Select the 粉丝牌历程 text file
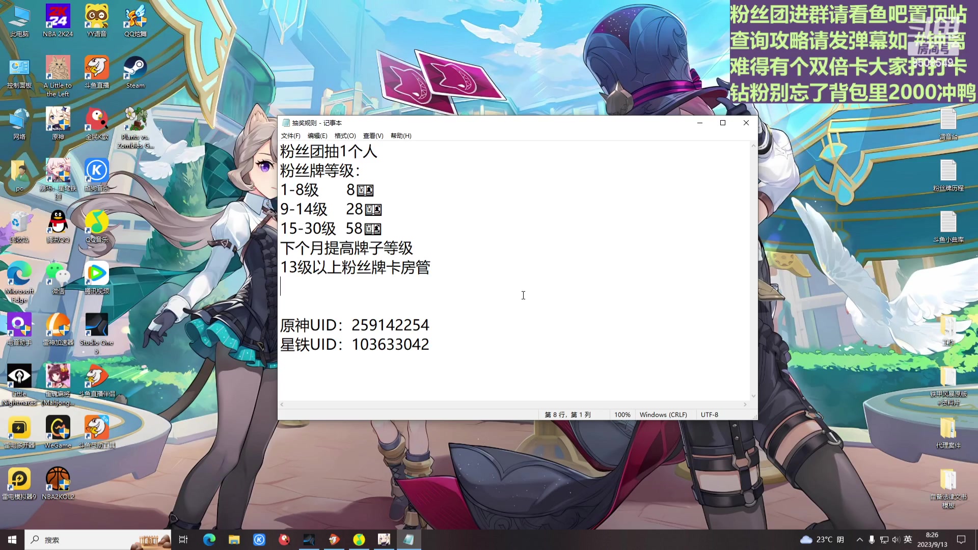978x550 pixels. (948, 175)
